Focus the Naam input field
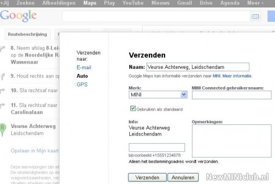This screenshot has width=275, height=184. point(198,67)
